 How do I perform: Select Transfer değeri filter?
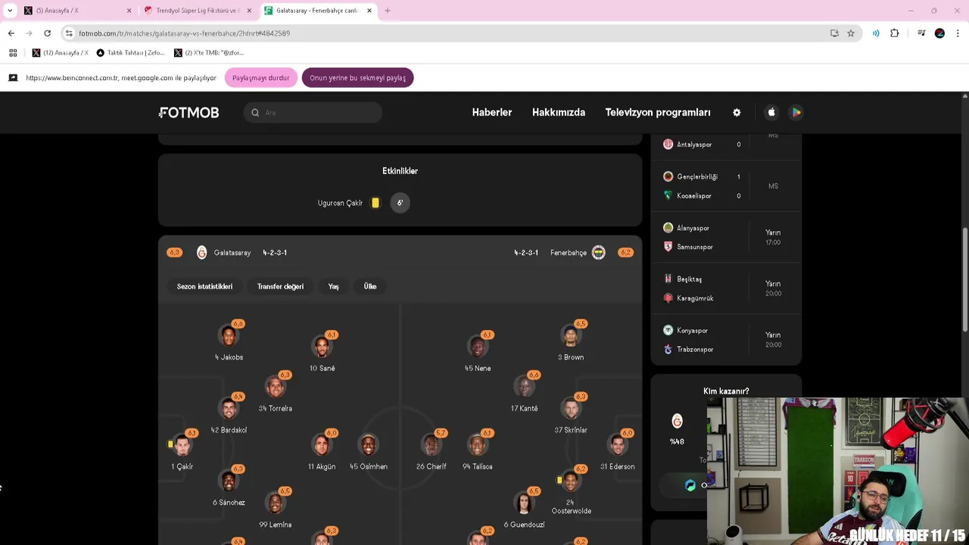coord(280,286)
